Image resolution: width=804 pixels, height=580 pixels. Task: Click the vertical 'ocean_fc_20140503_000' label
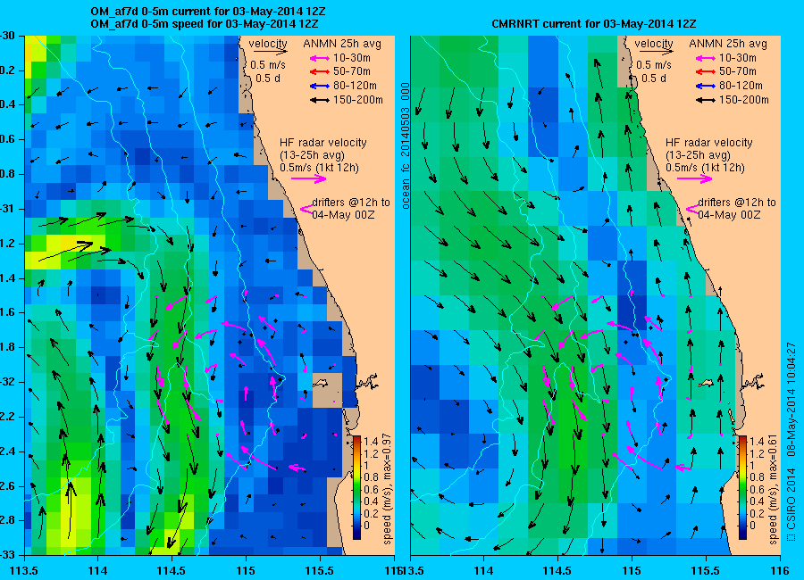pyautogui.click(x=406, y=146)
